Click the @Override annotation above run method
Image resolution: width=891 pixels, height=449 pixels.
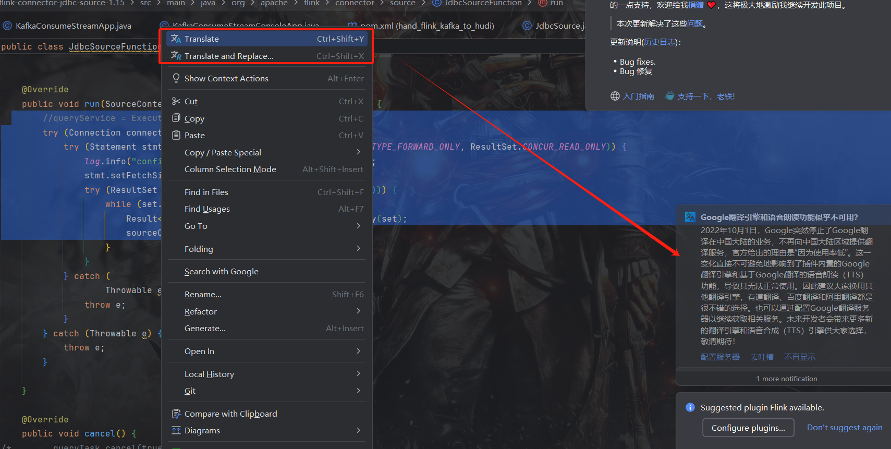click(x=45, y=89)
